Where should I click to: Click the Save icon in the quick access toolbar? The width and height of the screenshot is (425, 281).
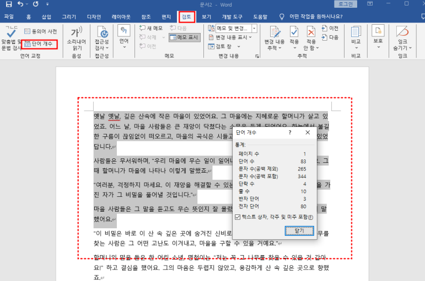[7, 4]
